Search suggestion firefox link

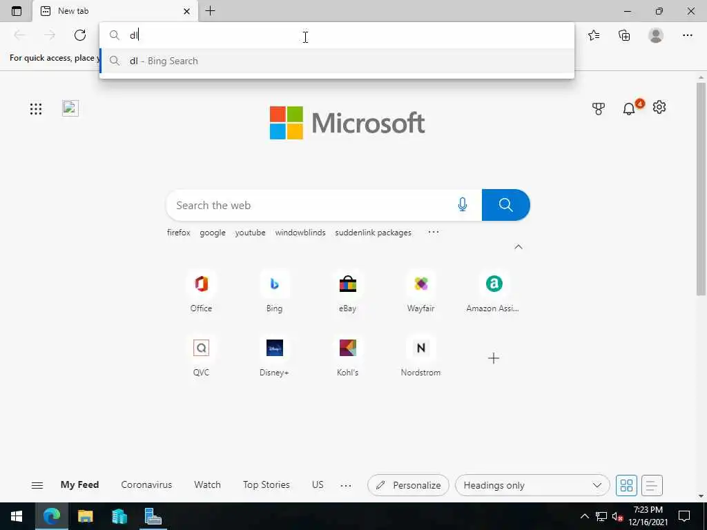click(179, 233)
